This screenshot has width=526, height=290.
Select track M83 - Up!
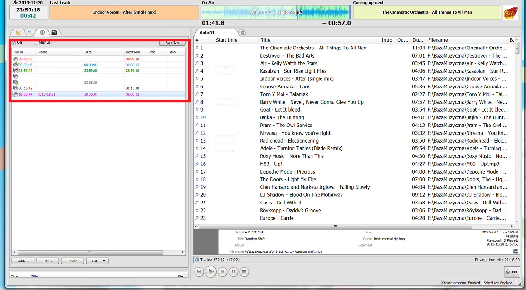(x=271, y=164)
